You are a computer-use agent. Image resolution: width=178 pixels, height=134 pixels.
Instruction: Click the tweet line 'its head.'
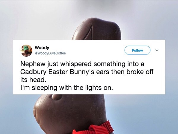pos(33,80)
